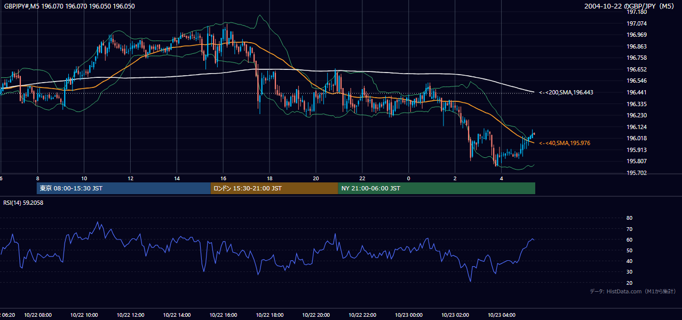Click the 10/22 14:00 date label
The image size is (682, 320).
pyautogui.click(x=177, y=315)
